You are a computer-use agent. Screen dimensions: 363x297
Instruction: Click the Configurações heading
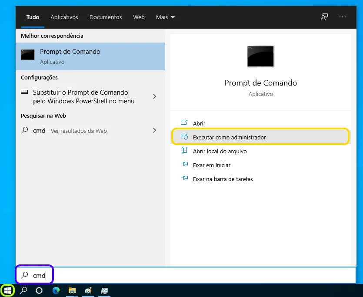point(39,77)
